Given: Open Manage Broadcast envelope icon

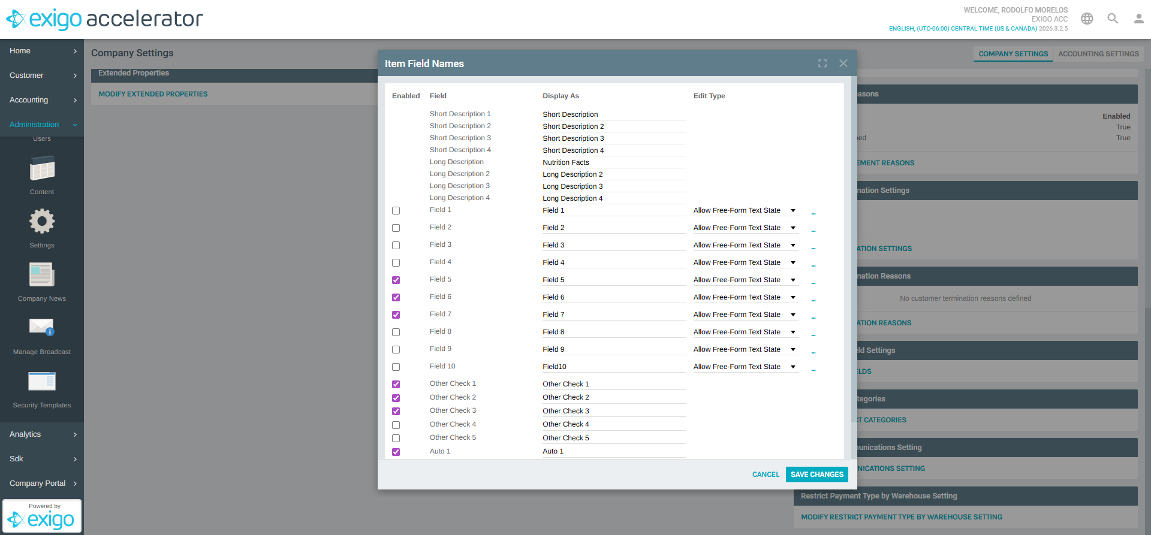Looking at the screenshot, I should [42, 328].
